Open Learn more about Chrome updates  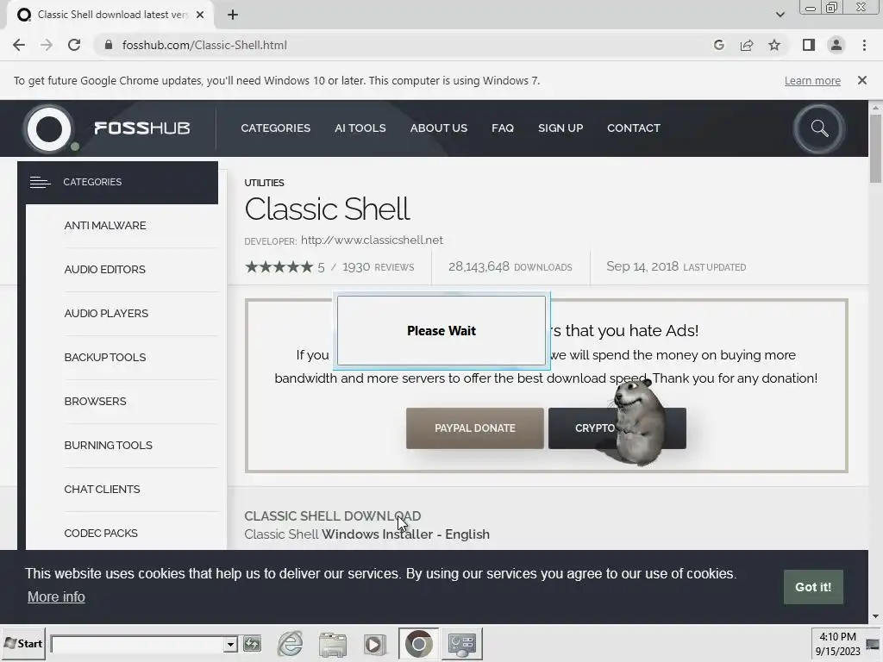[x=812, y=80]
